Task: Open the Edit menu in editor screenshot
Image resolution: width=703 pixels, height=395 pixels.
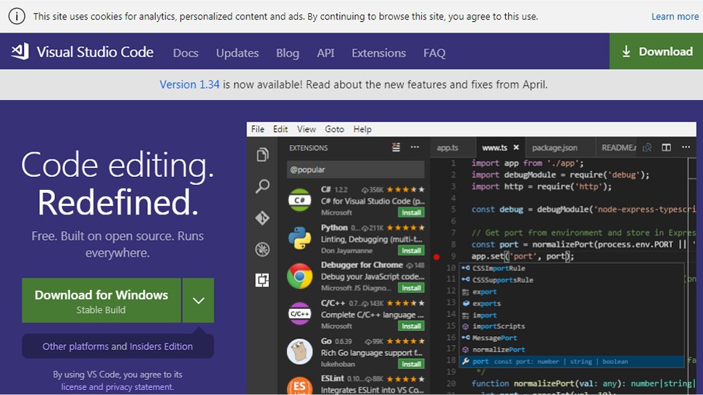Action: point(280,129)
